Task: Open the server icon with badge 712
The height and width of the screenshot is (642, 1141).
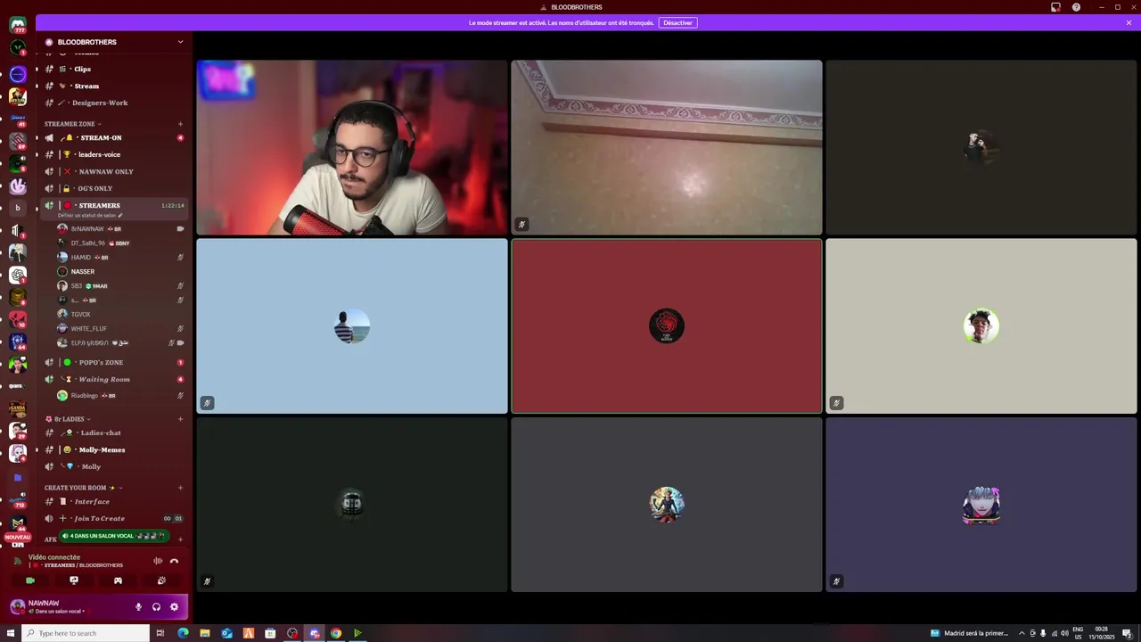Action: pyautogui.click(x=18, y=500)
